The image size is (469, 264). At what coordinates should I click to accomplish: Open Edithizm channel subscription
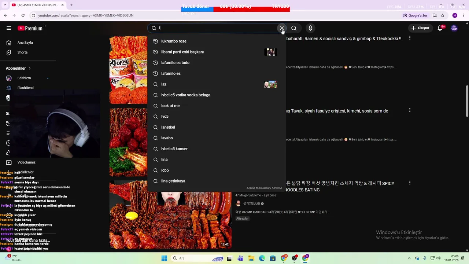click(24, 78)
